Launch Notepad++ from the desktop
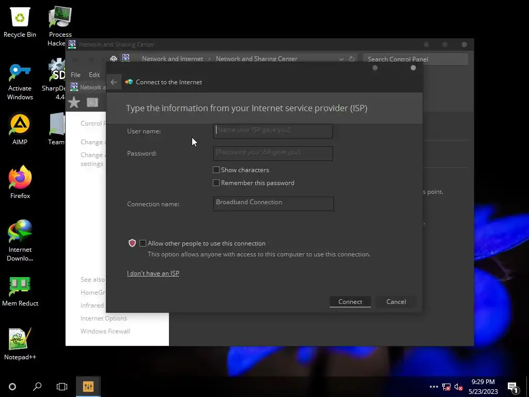Image resolution: width=529 pixels, height=397 pixels. pos(20,344)
